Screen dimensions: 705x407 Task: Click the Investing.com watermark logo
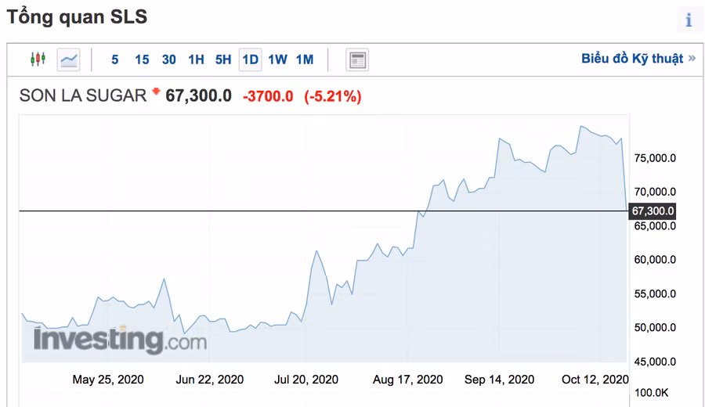pyautogui.click(x=120, y=340)
